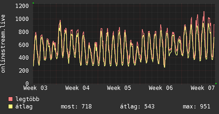Screen dimensions: 219x114
Task: Click the 'max: 951' statistic
Action: [196, 107]
